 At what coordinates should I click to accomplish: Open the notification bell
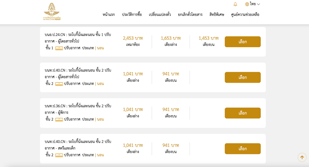coord(235,4)
